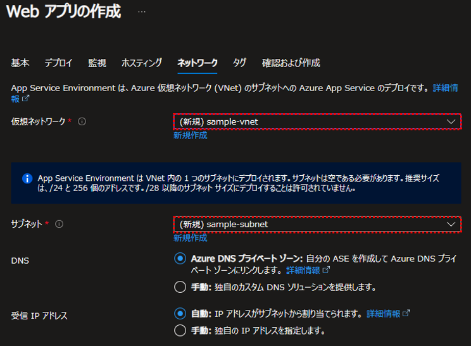Click the サブネット field label
This screenshot has height=346, width=471.
pos(27,224)
